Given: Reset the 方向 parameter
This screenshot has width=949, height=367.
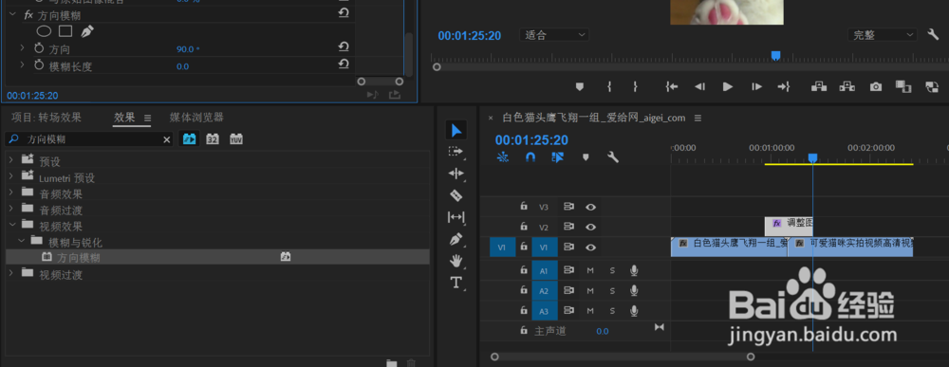Looking at the screenshot, I should 344,46.
